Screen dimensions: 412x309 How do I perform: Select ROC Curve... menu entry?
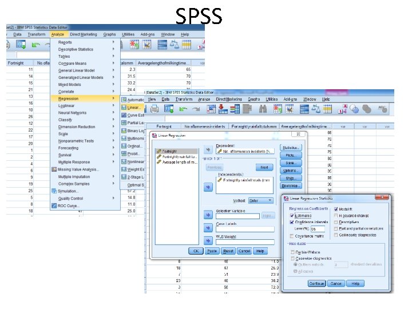point(85,206)
